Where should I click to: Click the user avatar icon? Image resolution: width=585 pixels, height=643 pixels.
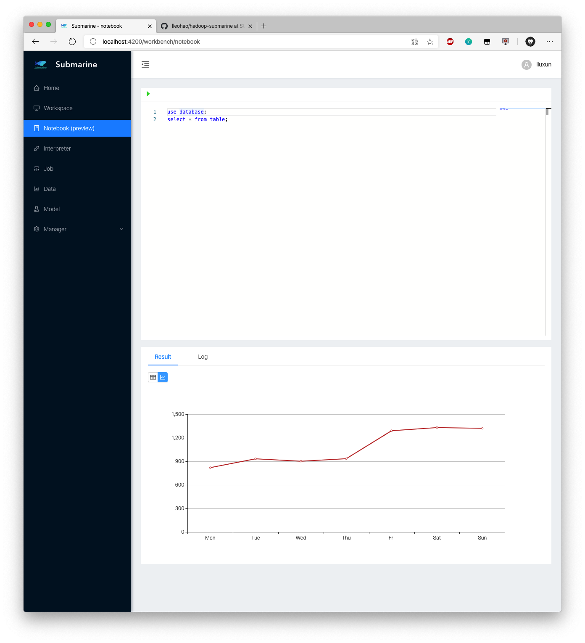pos(527,64)
